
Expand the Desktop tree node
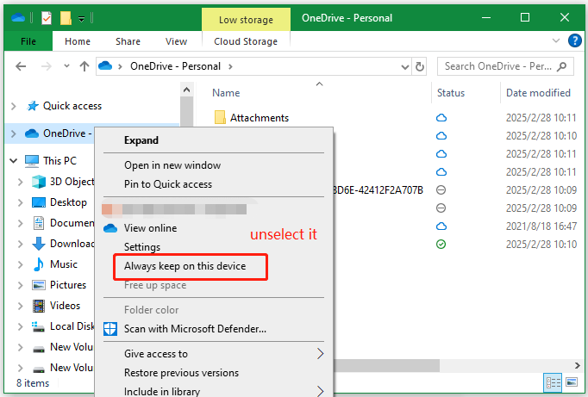[x=20, y=202]
